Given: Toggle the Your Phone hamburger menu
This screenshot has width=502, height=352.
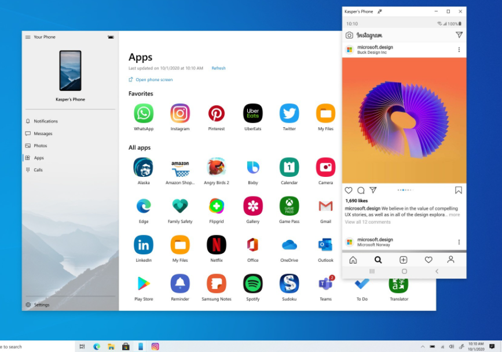Looking at the screenshot, I should (x=28, y=37).
